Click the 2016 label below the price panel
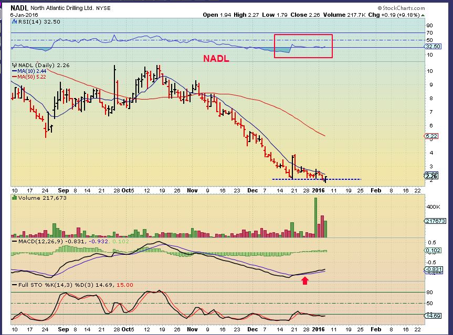Image resolution: width=453 pixels, height=335 pixels. pos(319,190)
